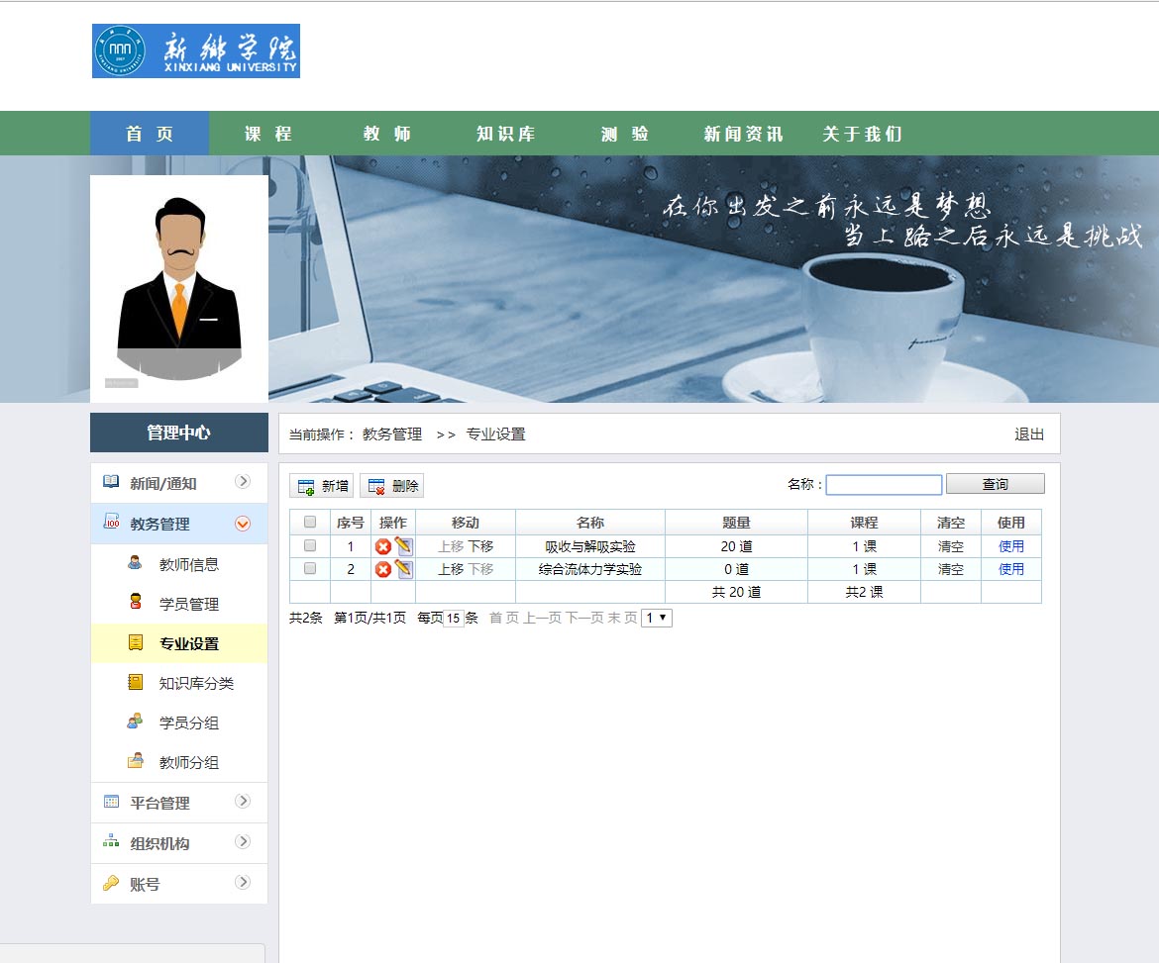Go to 知识库 in navigation bar

[505, 134]
